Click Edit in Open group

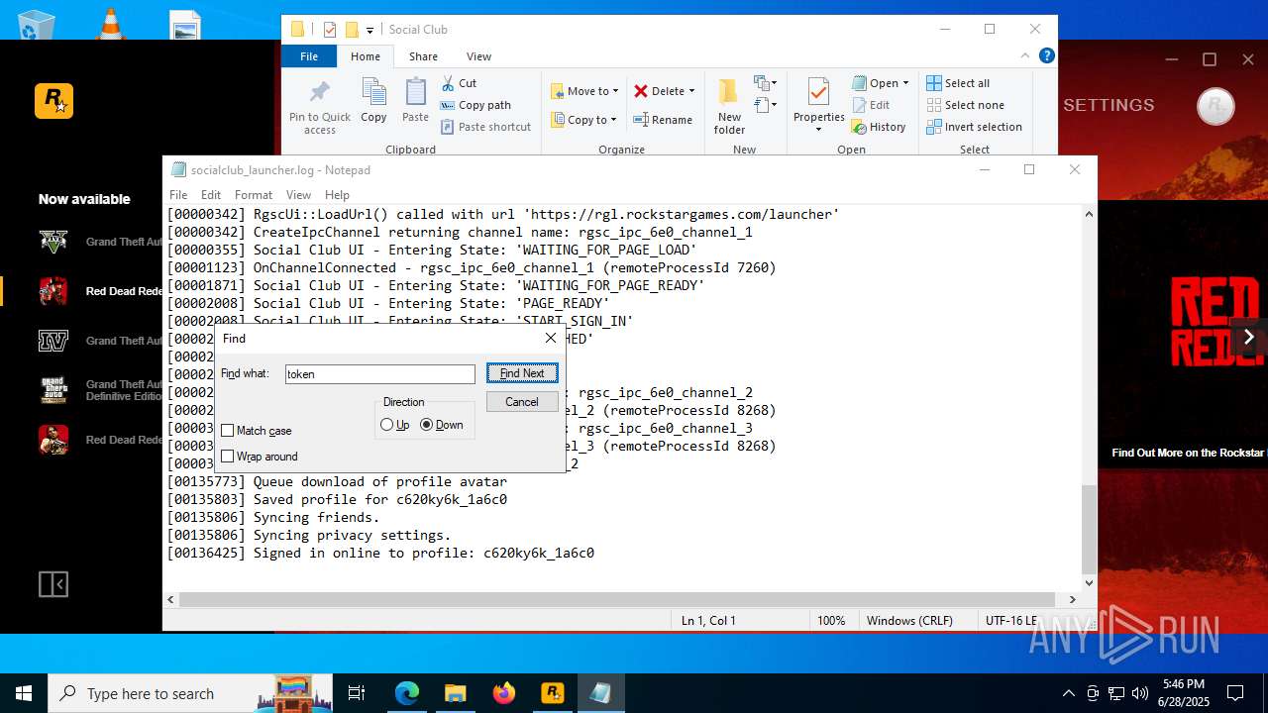870,105
